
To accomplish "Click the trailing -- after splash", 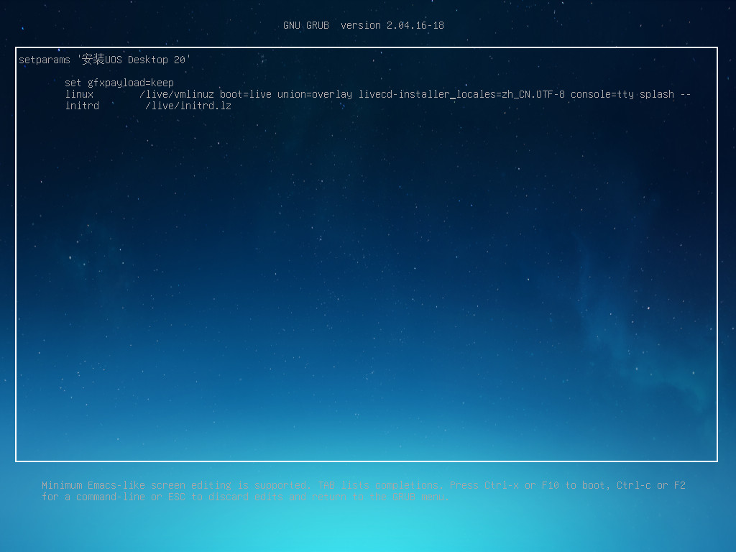I will 686,94.
